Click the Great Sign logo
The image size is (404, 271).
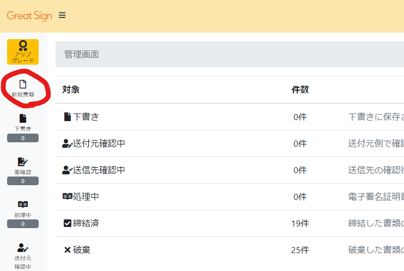(x=29, y=16)
